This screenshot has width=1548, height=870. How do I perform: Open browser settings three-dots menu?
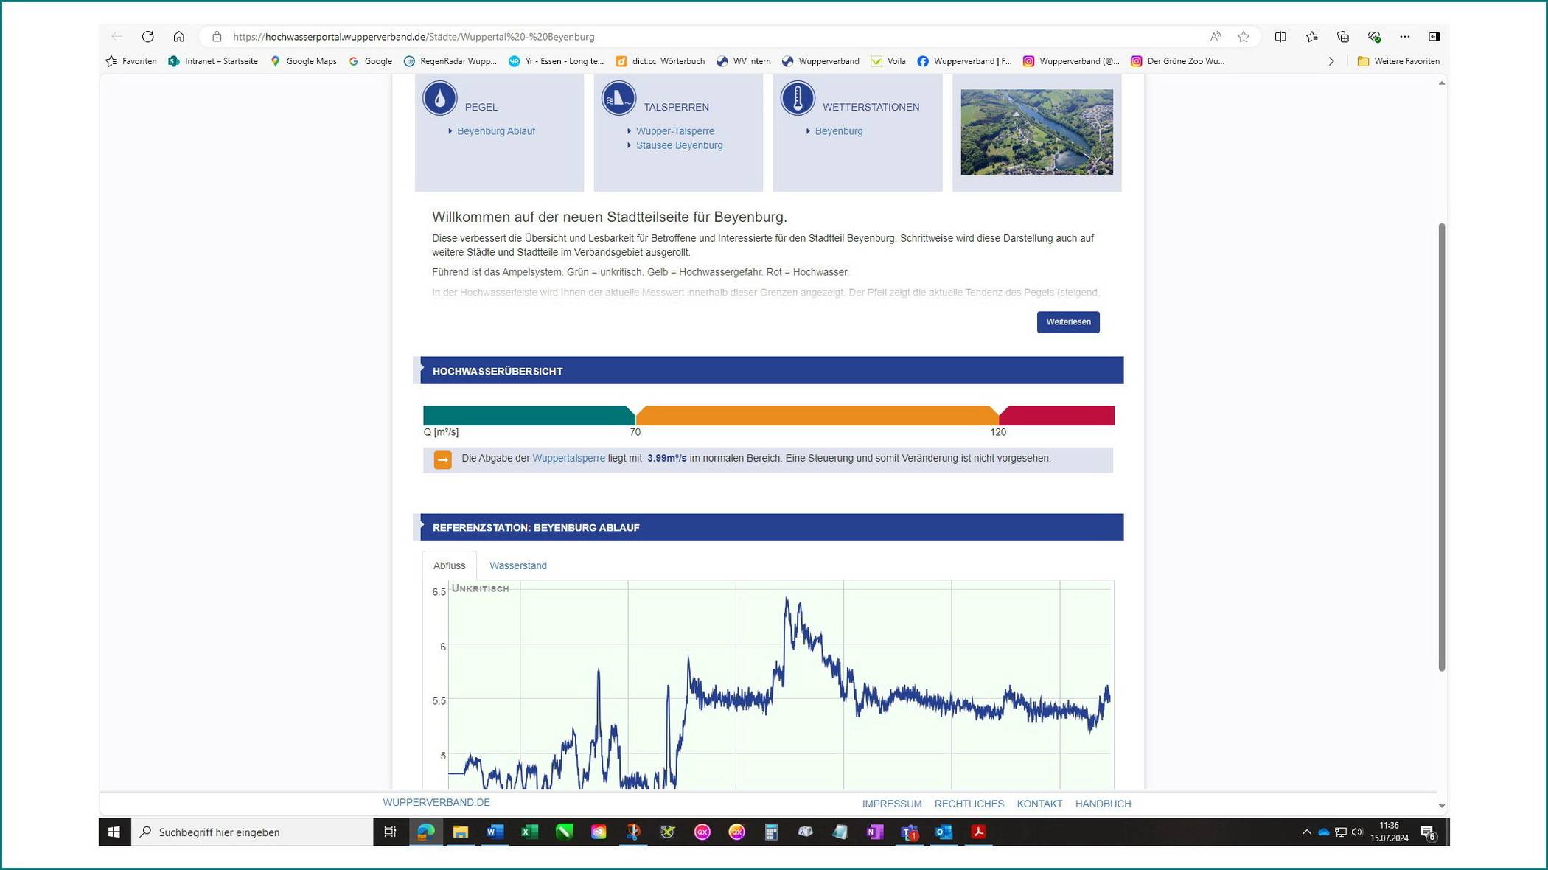tap(1405, 36)
